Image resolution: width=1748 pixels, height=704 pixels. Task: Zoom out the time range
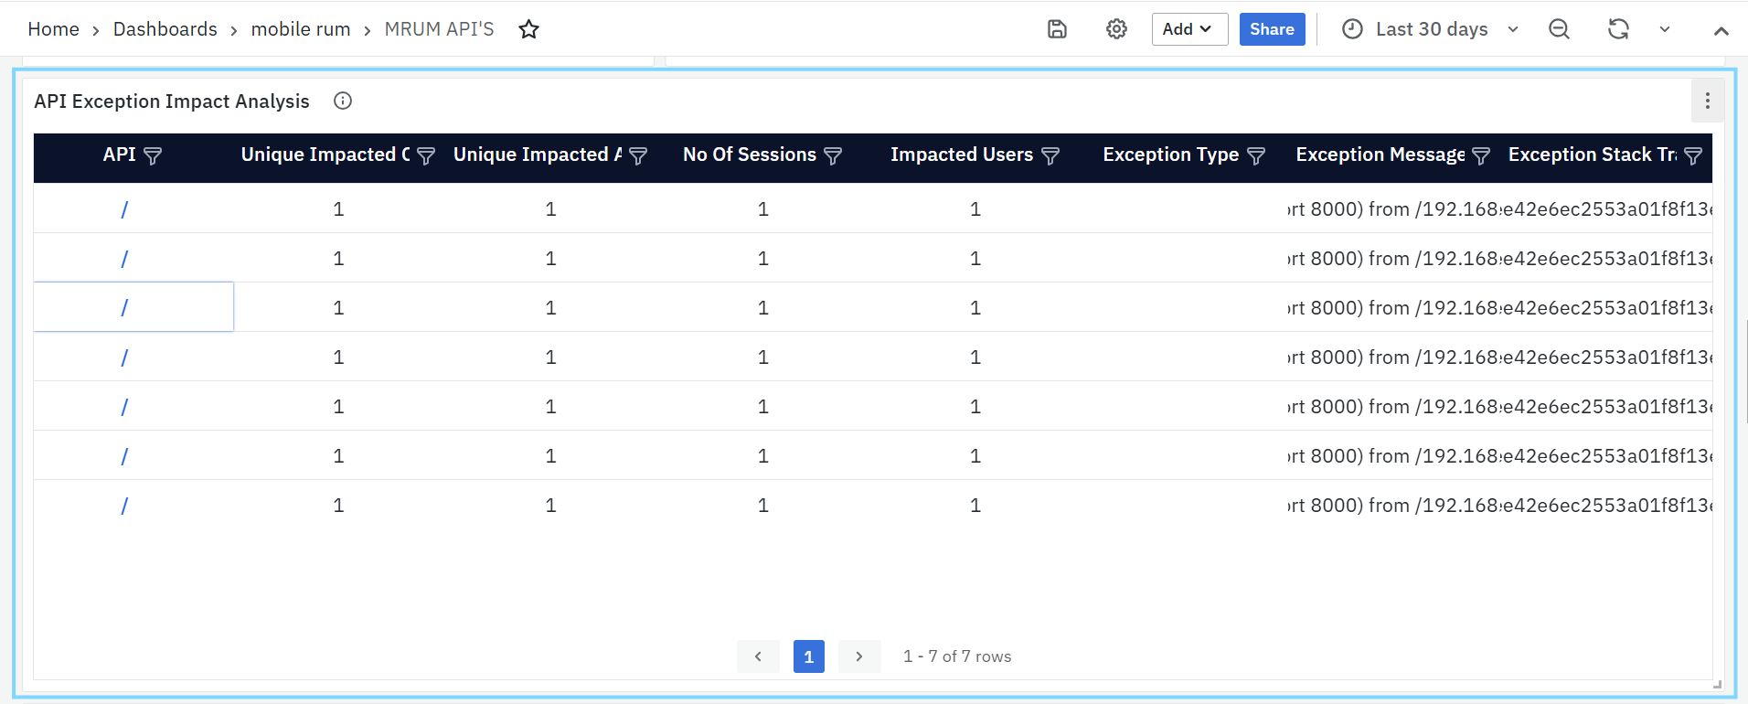point(1559,29)
